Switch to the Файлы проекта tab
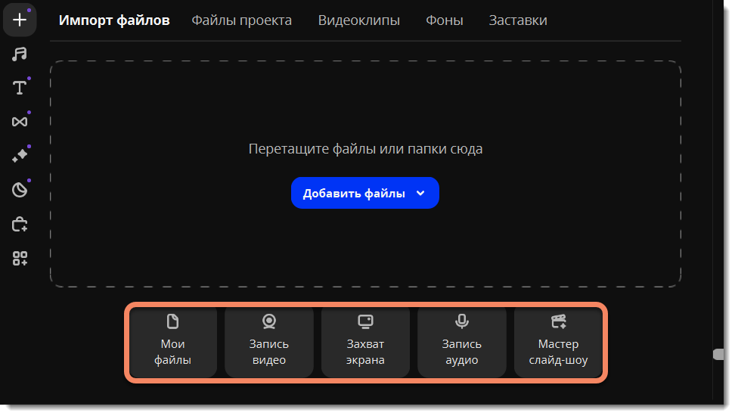 pos(241,20)
